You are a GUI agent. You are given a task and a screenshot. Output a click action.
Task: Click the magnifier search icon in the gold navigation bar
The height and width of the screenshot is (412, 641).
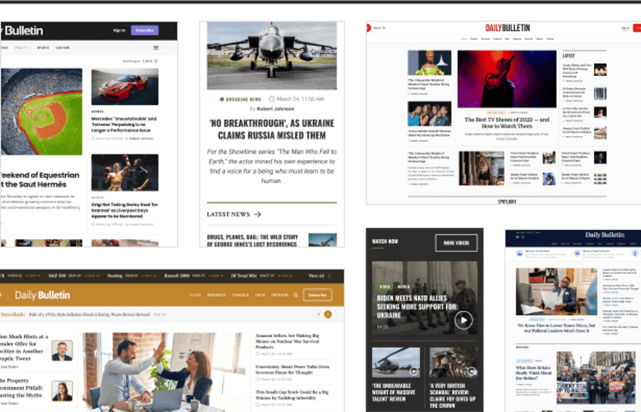[x=296, y=295]
